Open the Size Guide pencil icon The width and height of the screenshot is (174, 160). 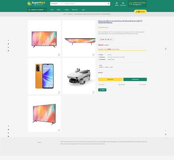(x=140, y=85)
